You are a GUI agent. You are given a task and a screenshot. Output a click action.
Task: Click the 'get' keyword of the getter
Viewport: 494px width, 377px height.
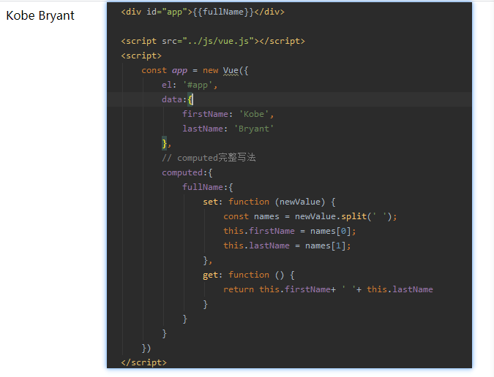pyautogui.click(x=211, y=275)
